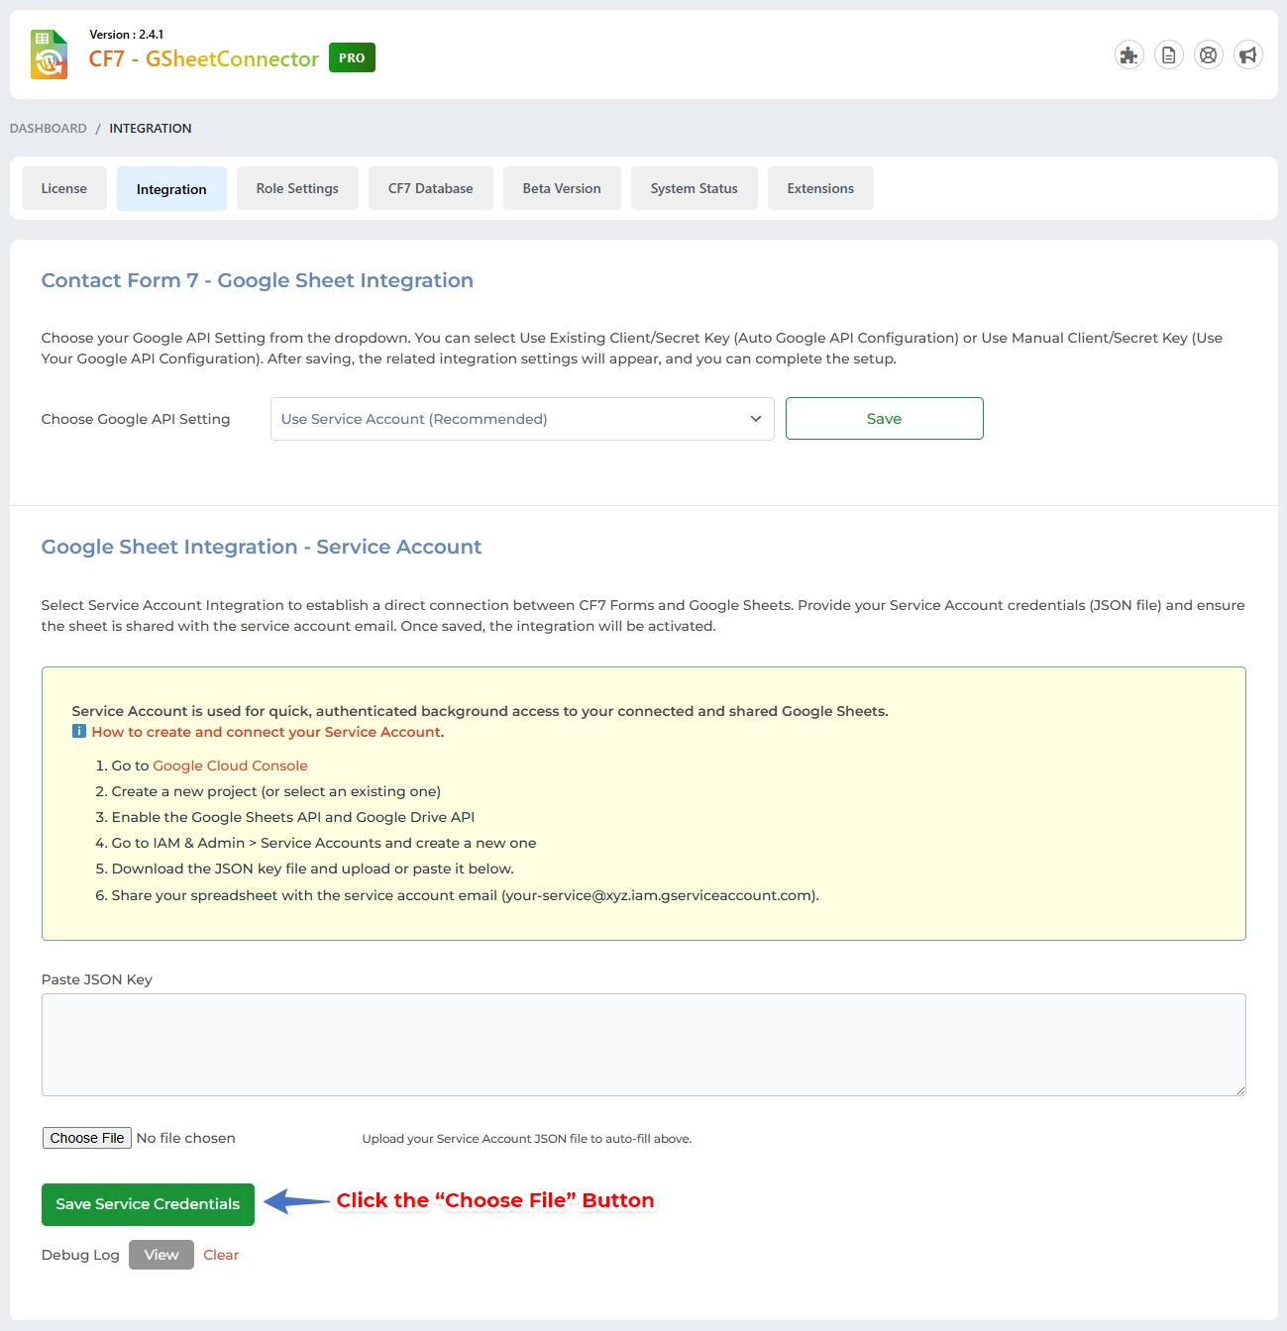Open the documentation page icon
Viewport: 1287px width, 1331px height.
pos(1168,54)
